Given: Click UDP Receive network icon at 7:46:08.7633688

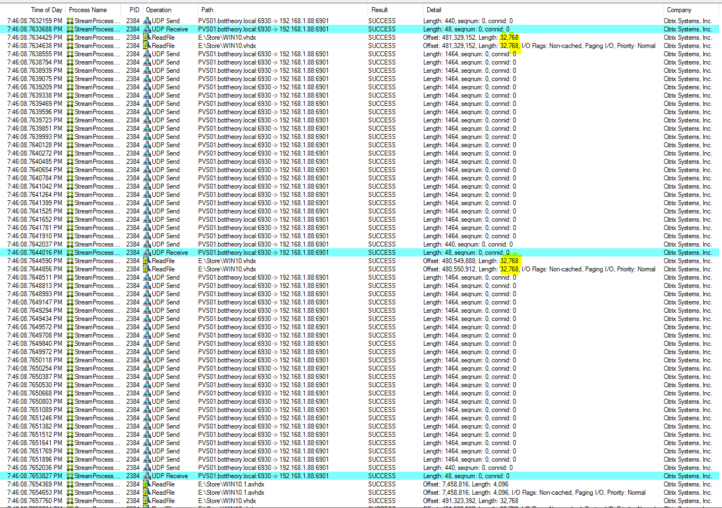Looking at the screenshot, I should (x=147, y=29).
